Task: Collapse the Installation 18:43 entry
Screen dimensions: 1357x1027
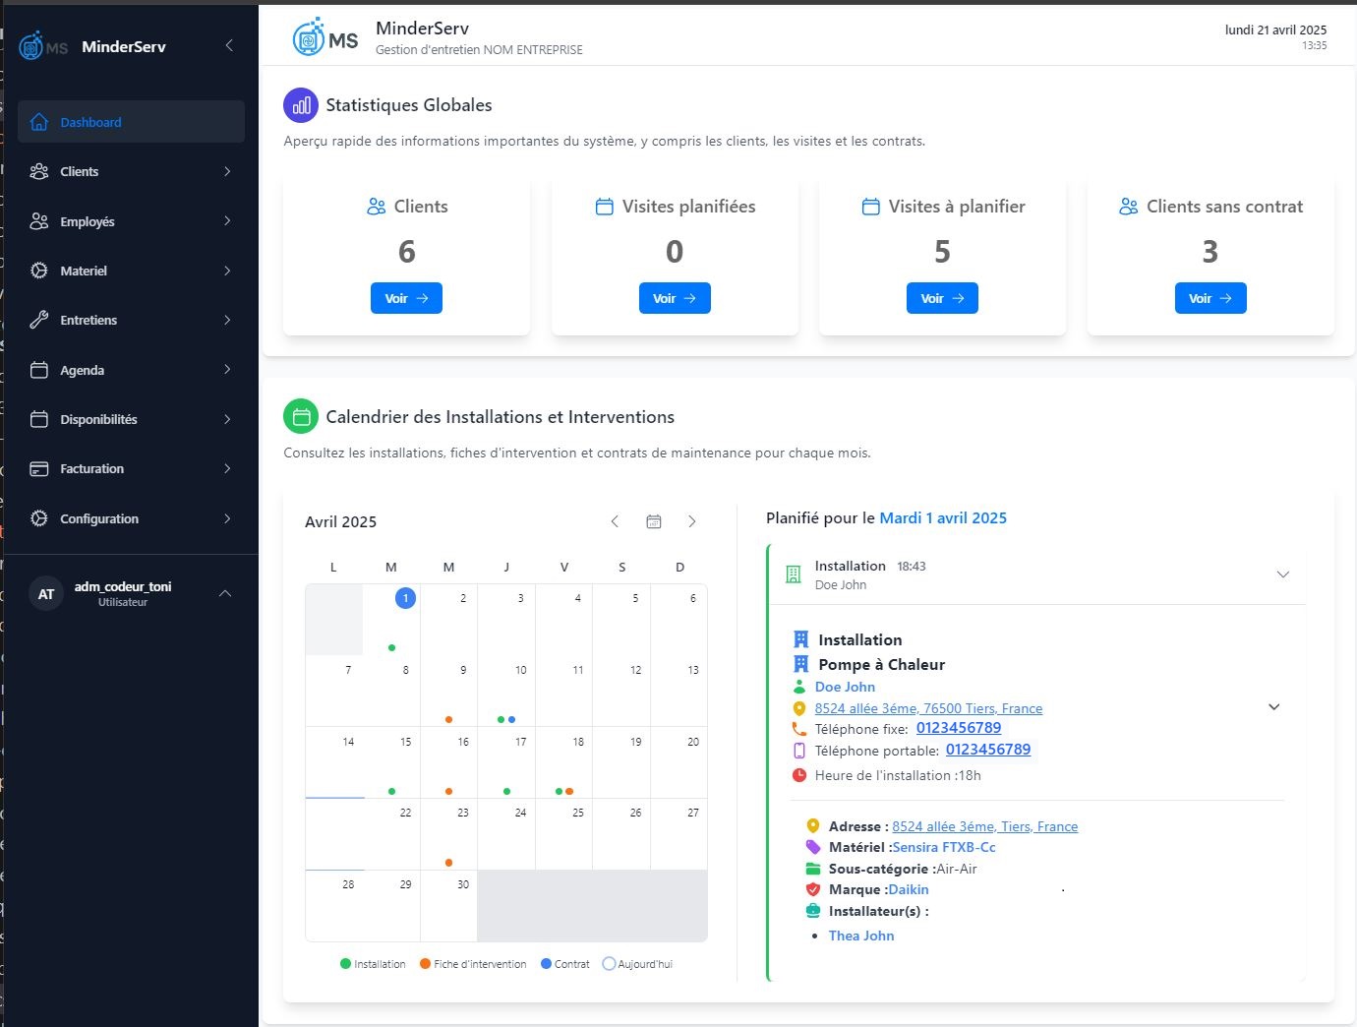Action: (x=1282, y=574)
